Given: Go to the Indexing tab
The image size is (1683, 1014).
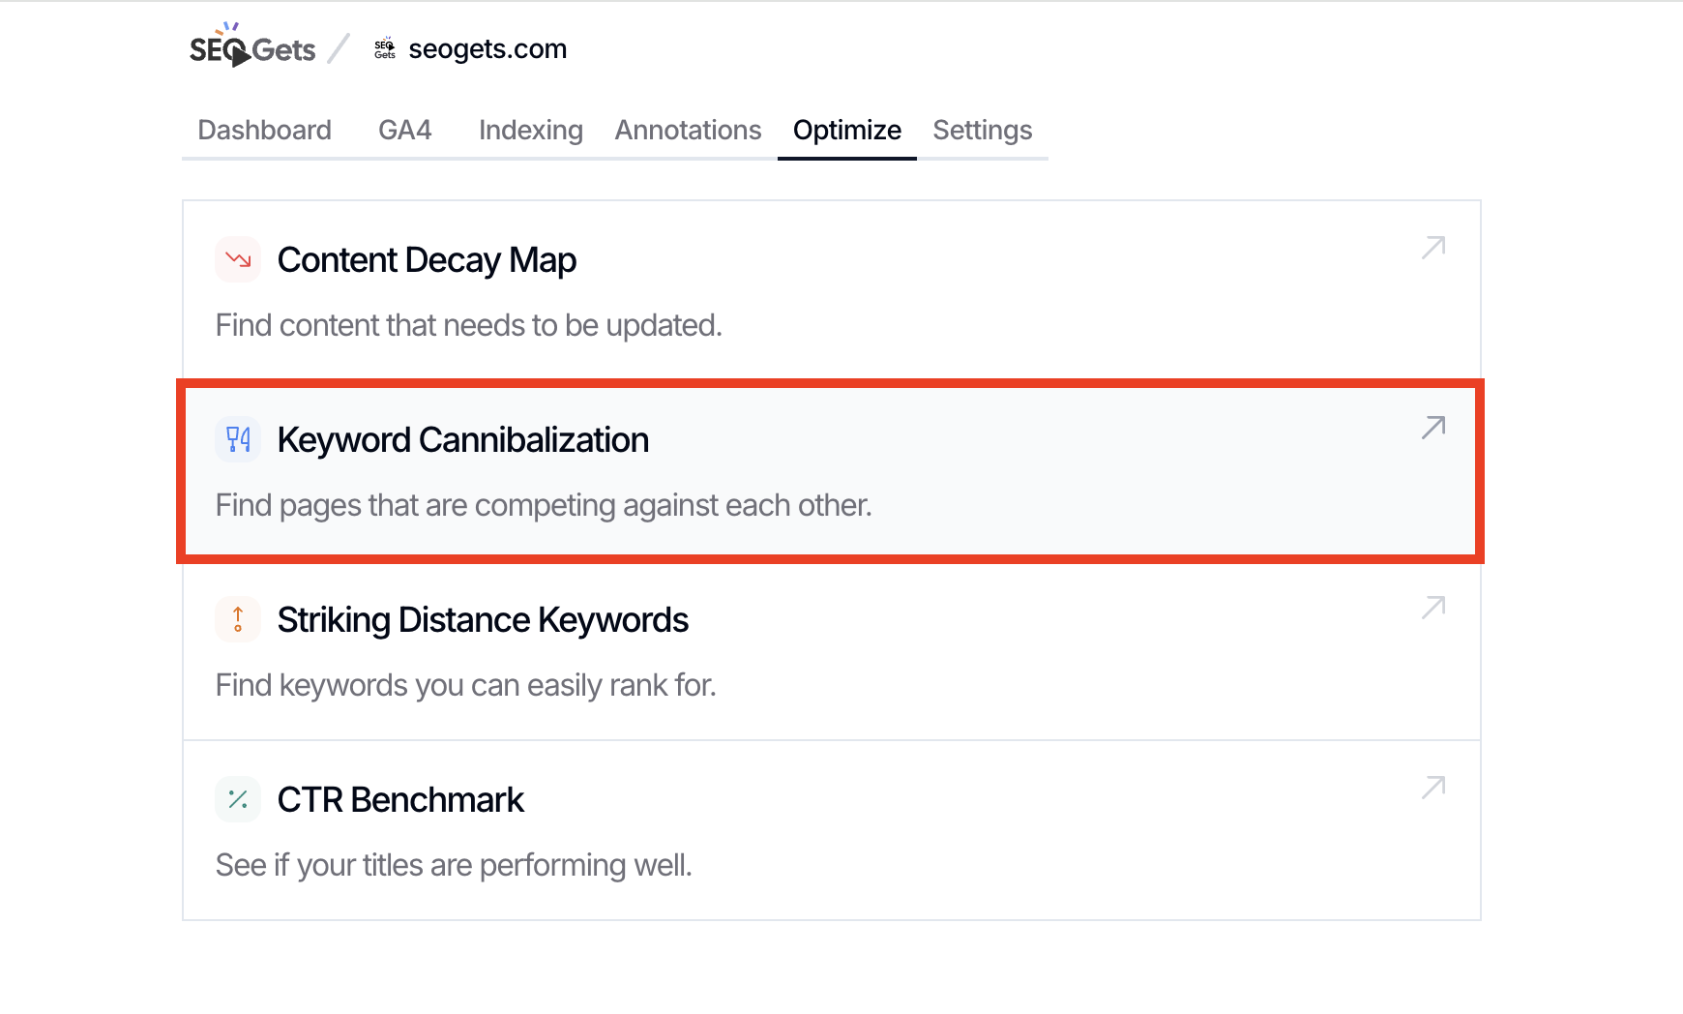Looking at the screenshot, I should 530,130.
